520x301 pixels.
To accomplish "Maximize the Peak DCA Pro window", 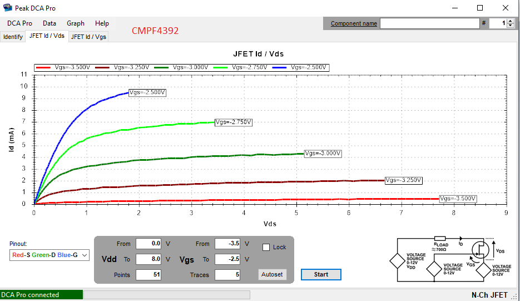I will [x=480, y=8].
